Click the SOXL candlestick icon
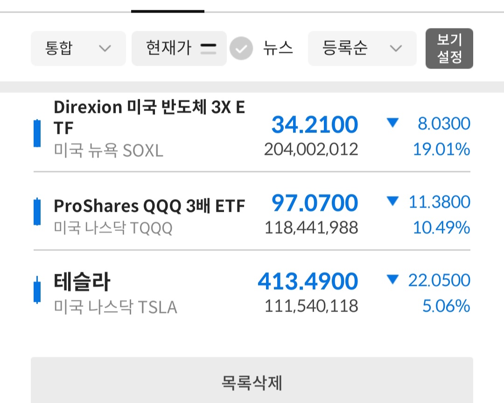 [x=37, y=133]
